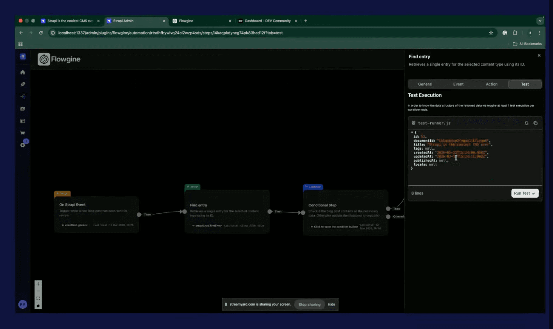
Task: Click the Otherwise output handle of Conditional Step
Action: 388,217
